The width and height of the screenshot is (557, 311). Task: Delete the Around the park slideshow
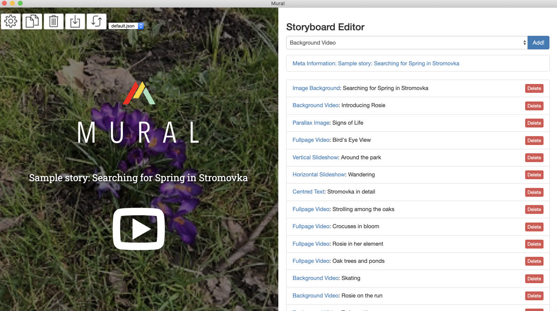pos(534,158)
